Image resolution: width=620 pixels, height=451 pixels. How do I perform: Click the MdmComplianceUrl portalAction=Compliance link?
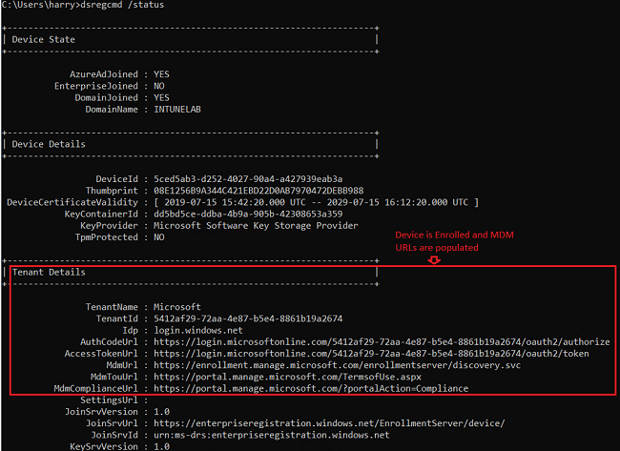pos(311,388)
